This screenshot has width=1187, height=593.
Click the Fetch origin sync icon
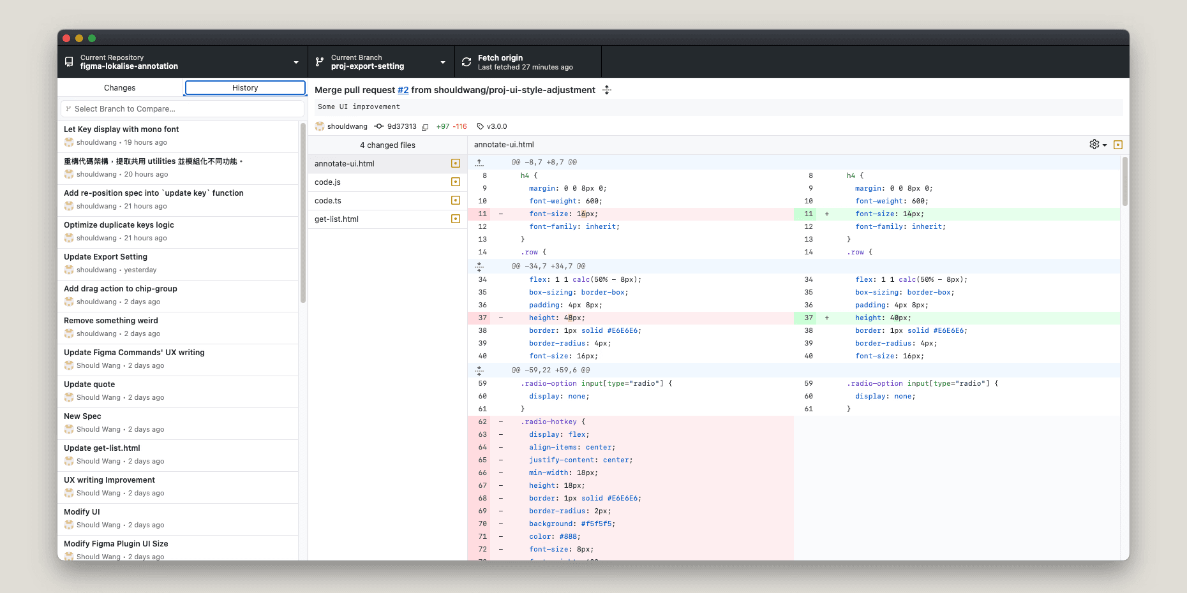pyautogui.click(x=467, y=62)
